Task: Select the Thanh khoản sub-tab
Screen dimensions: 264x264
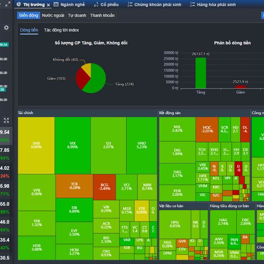Action: point(102,15)
